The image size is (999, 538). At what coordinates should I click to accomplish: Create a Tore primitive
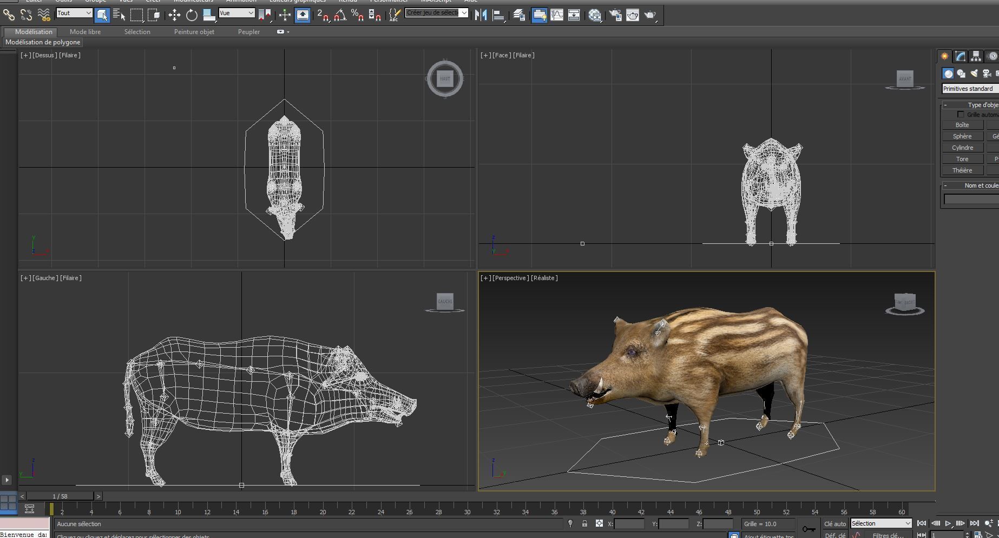click(x=962, y=159)
